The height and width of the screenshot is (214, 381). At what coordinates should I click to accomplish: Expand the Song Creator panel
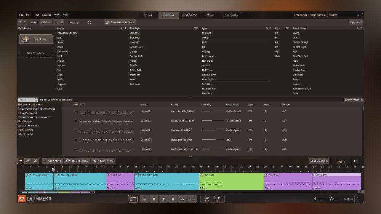(x=319, y=161)
